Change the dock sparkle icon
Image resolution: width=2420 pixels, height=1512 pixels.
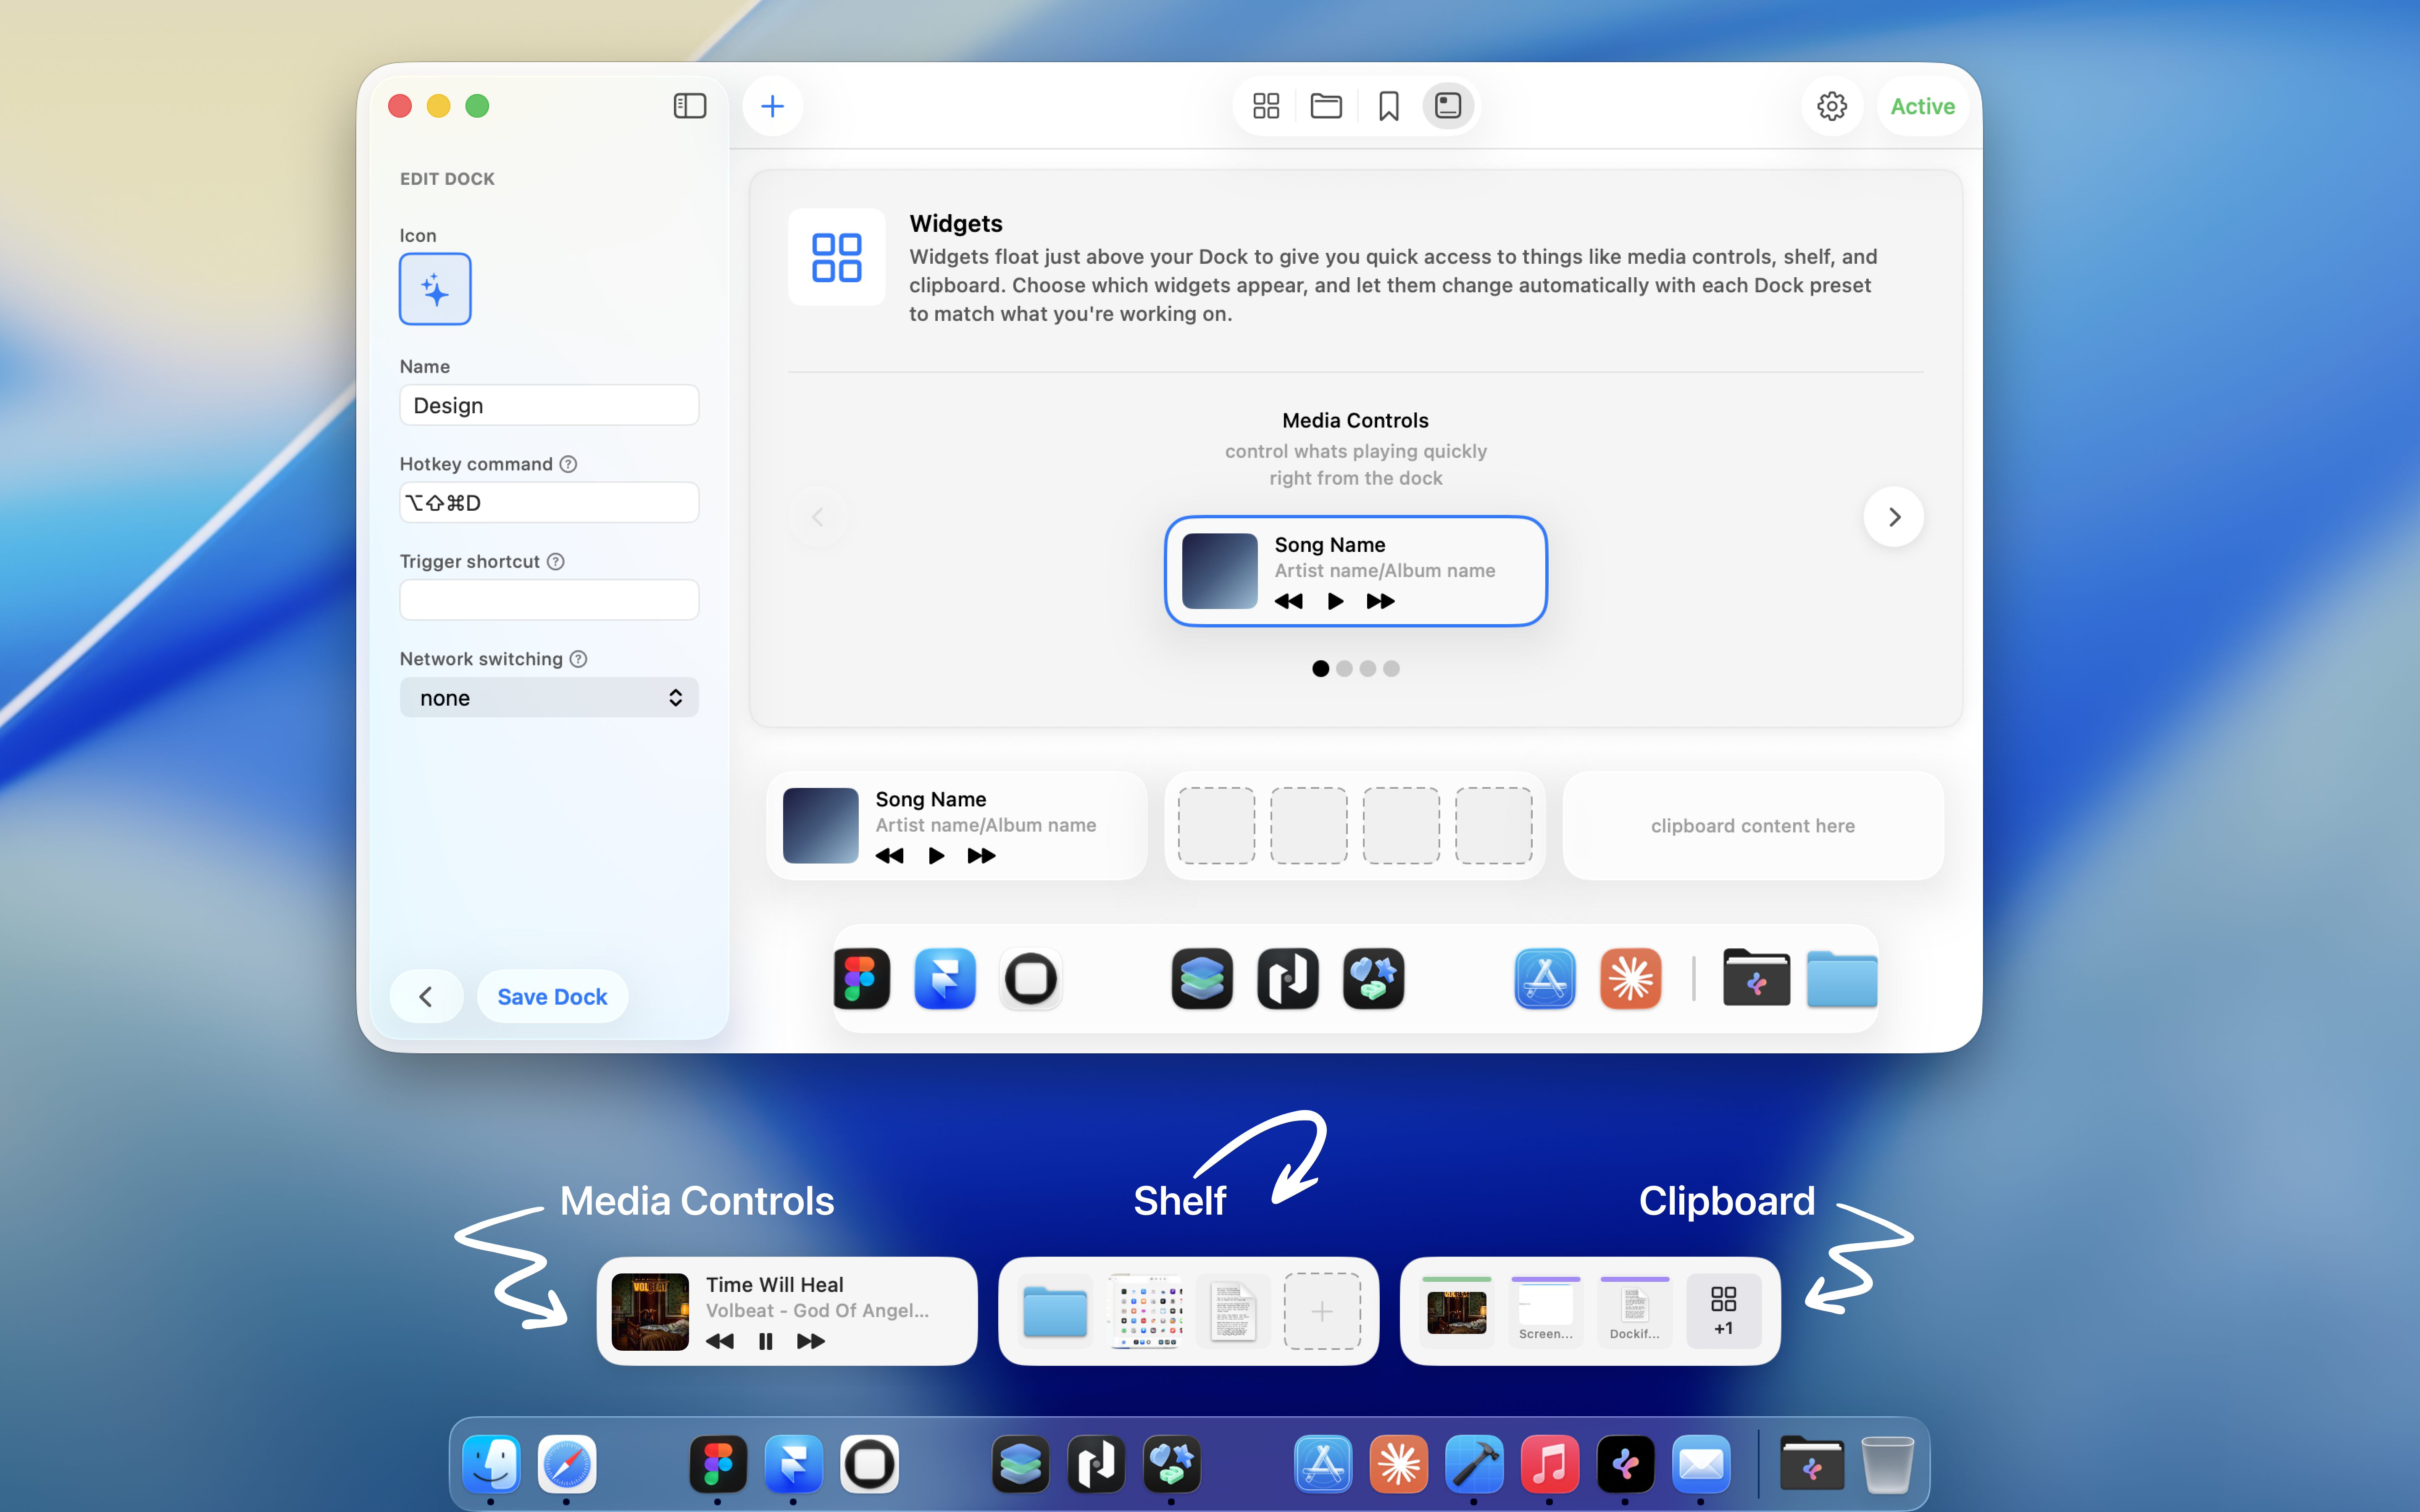435,289
